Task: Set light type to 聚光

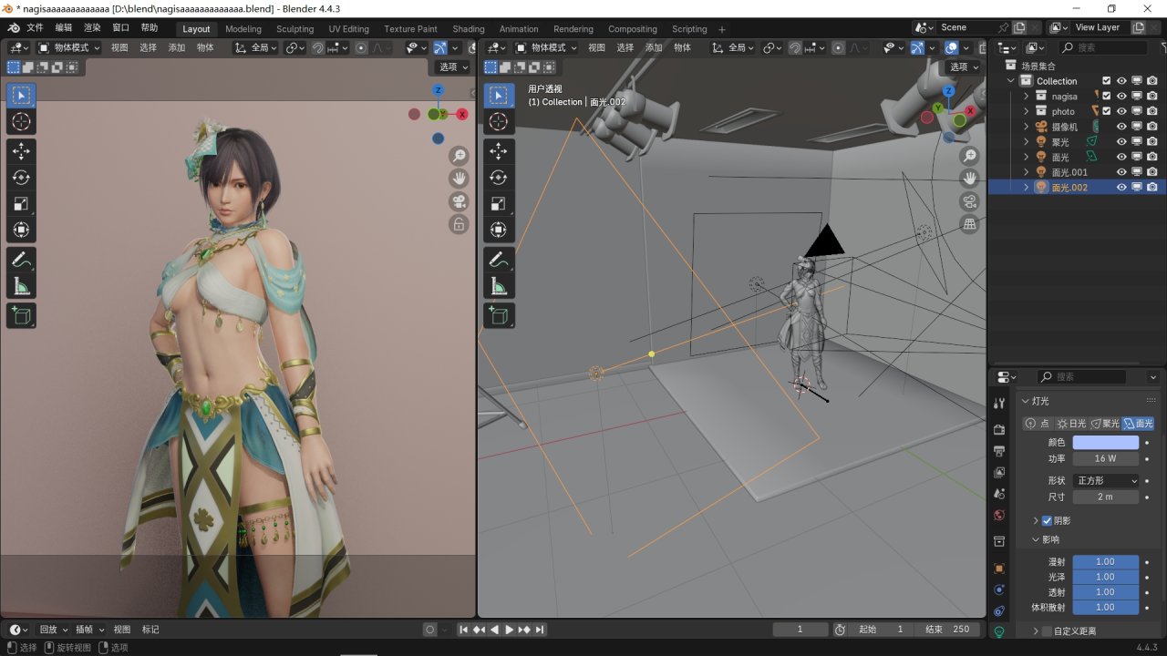Action: point(1105,424)
